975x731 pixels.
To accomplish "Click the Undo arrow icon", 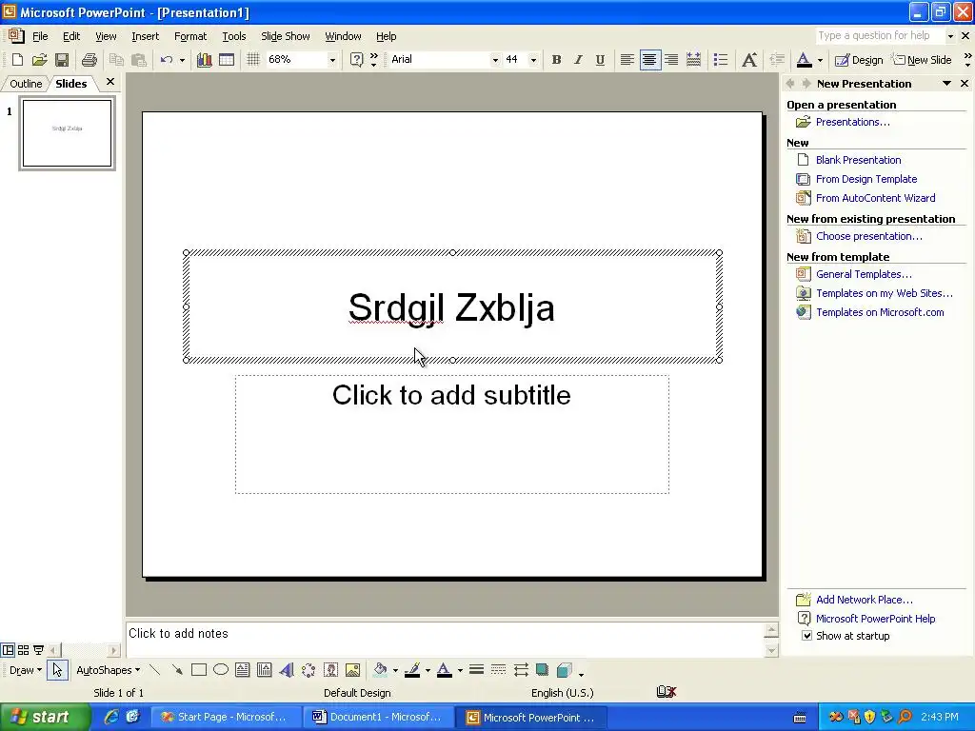I will click(x=166, y=60).
